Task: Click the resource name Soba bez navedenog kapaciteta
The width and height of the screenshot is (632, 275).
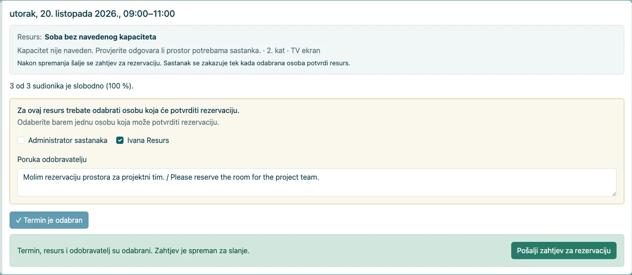Action: pyautogui.click(x=100, y=37)
